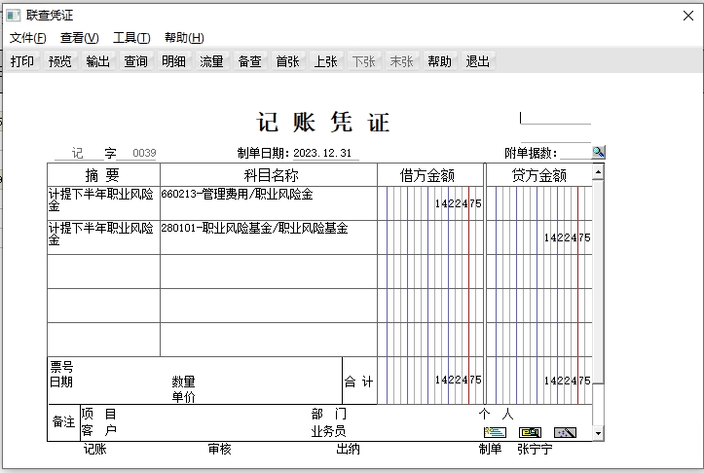This screenshot has width=704, height=473.
Task: Open 预览 print preview from toolbar
Action: pyautogui.click(x=60, y=61)
